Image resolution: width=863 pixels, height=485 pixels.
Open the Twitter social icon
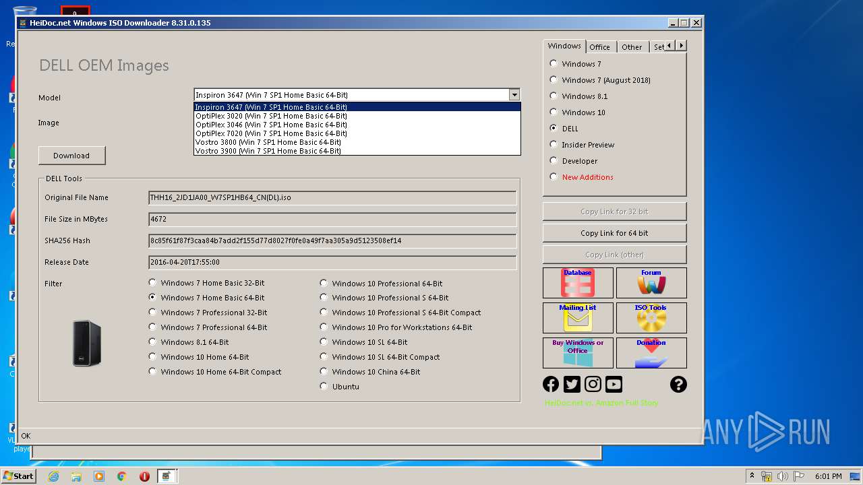[572, 384]
